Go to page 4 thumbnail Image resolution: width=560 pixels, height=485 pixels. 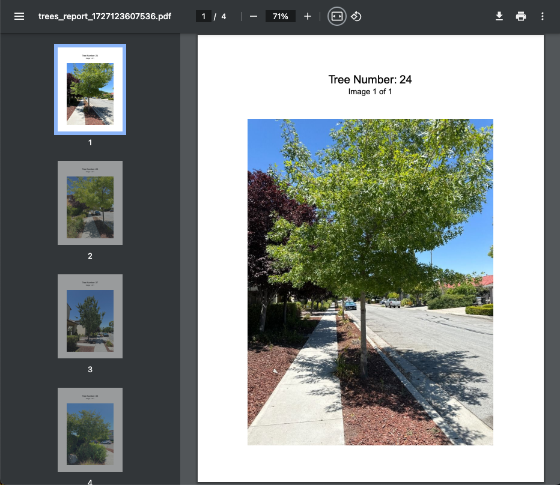(90, 429)
